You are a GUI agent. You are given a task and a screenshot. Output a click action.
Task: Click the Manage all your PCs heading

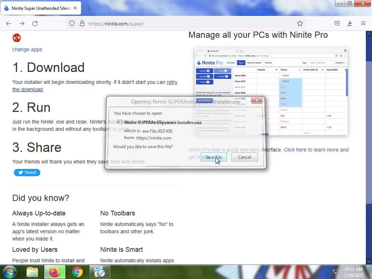(258, 35)
